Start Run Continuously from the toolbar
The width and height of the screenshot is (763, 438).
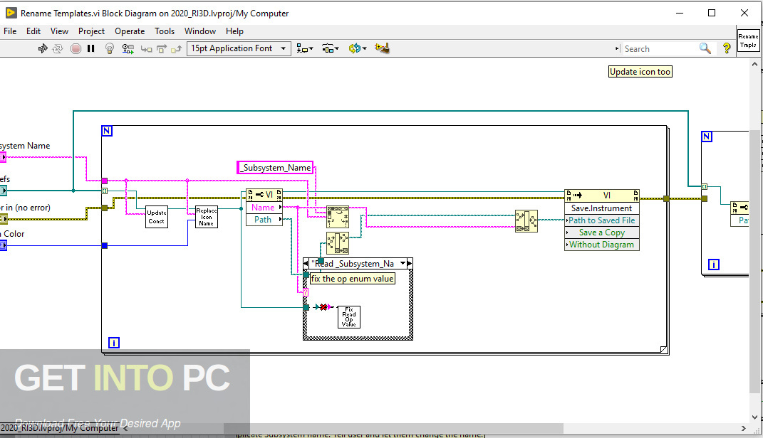(x=58, y=48)
